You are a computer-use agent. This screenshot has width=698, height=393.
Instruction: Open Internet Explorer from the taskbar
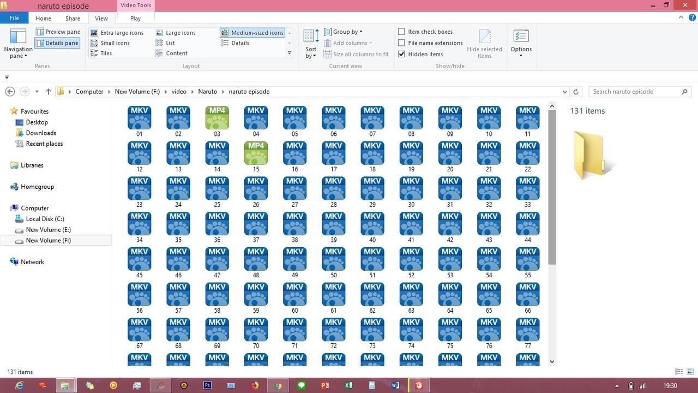(x=20, y=385)
